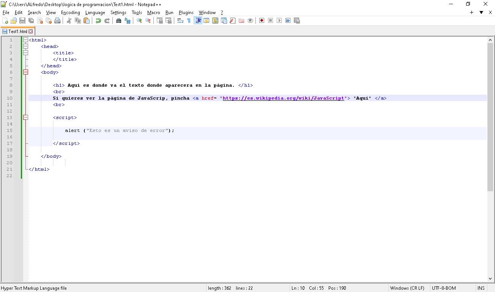Viewport: 495px width, 292px height.
Task: Click the Redo toolbar icon
Action: (107, 21)
